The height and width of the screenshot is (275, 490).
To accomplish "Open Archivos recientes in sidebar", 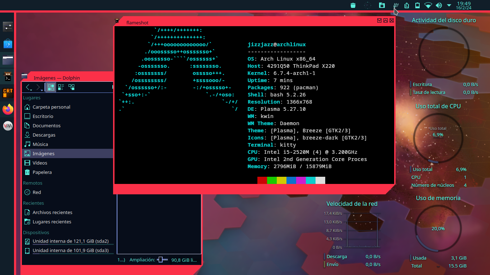I will tap(67, 212).
